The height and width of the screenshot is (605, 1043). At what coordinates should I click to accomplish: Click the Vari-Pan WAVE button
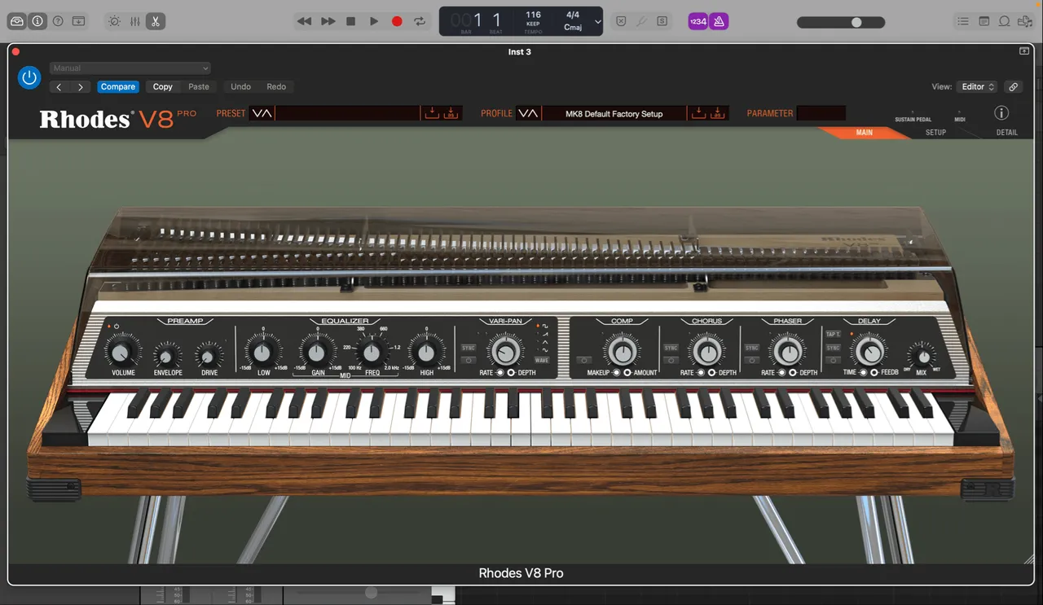542,360
